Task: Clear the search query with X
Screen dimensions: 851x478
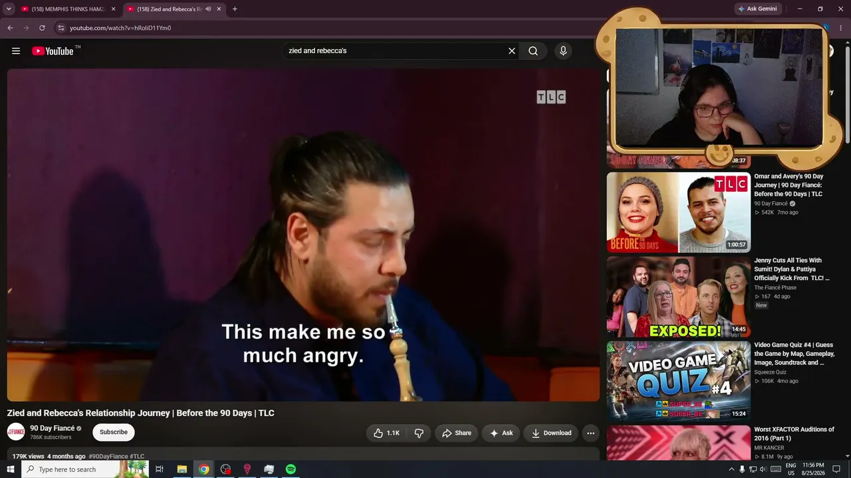Action: [x=512, y=51]
